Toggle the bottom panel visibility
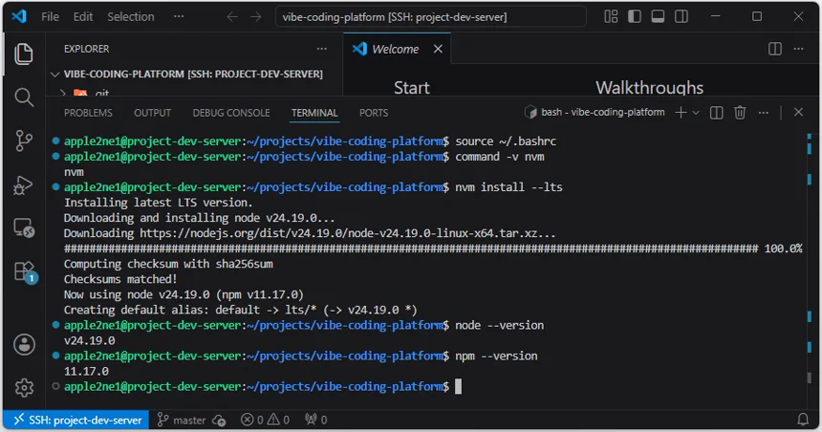 tap(658, 17)
